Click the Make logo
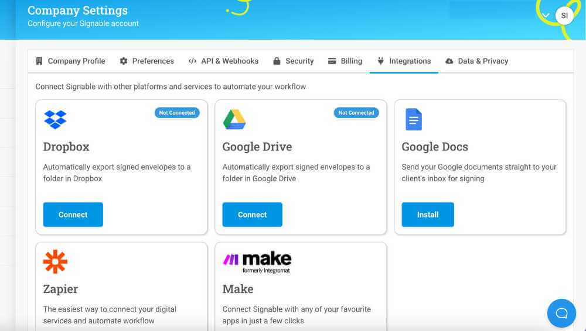 pos(257,262)
